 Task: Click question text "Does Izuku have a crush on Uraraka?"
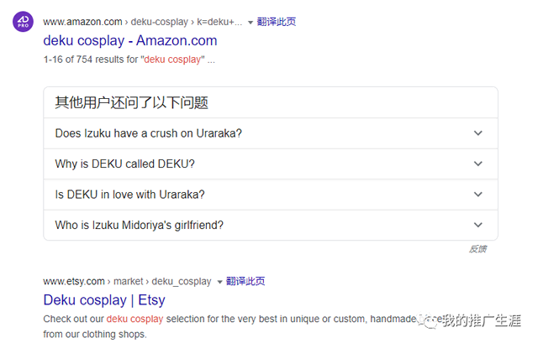tap(148, 133)
